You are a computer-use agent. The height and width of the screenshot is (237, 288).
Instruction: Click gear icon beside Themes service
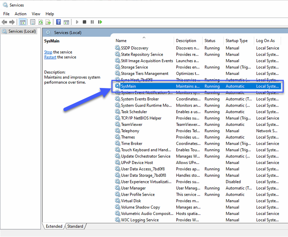click(117, 137)
